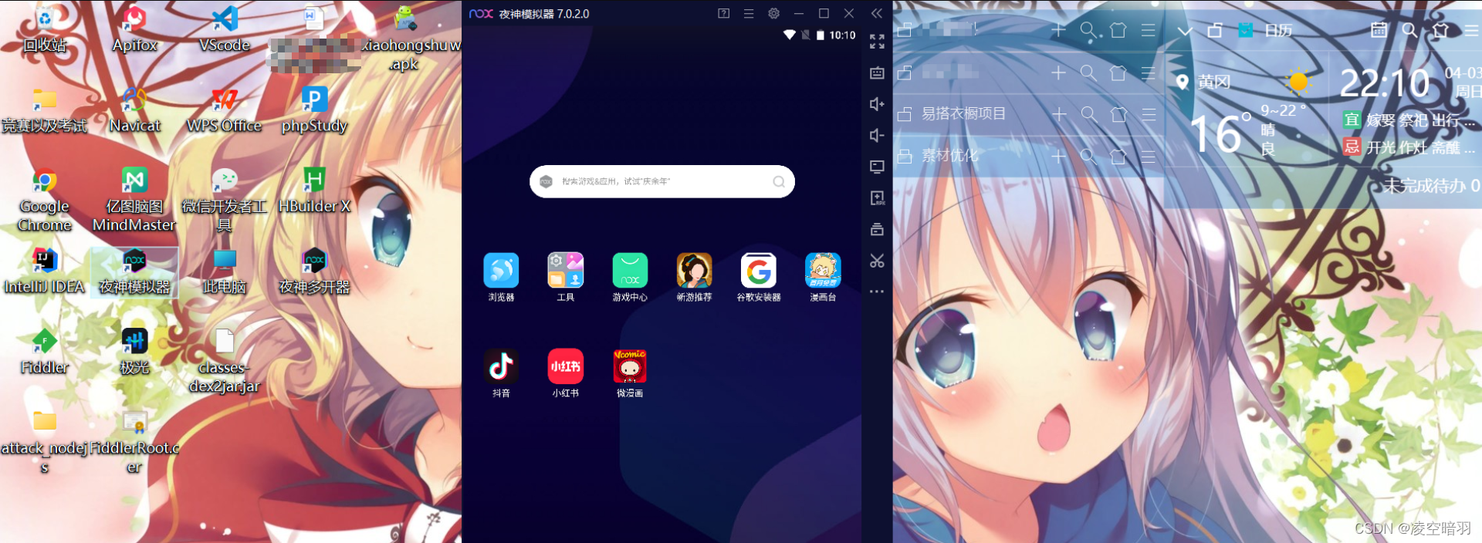Open Google Chrome desktop shortcut
Image resolution: width=1482 pixels, height=543 pixels.
tap(45, 201)
